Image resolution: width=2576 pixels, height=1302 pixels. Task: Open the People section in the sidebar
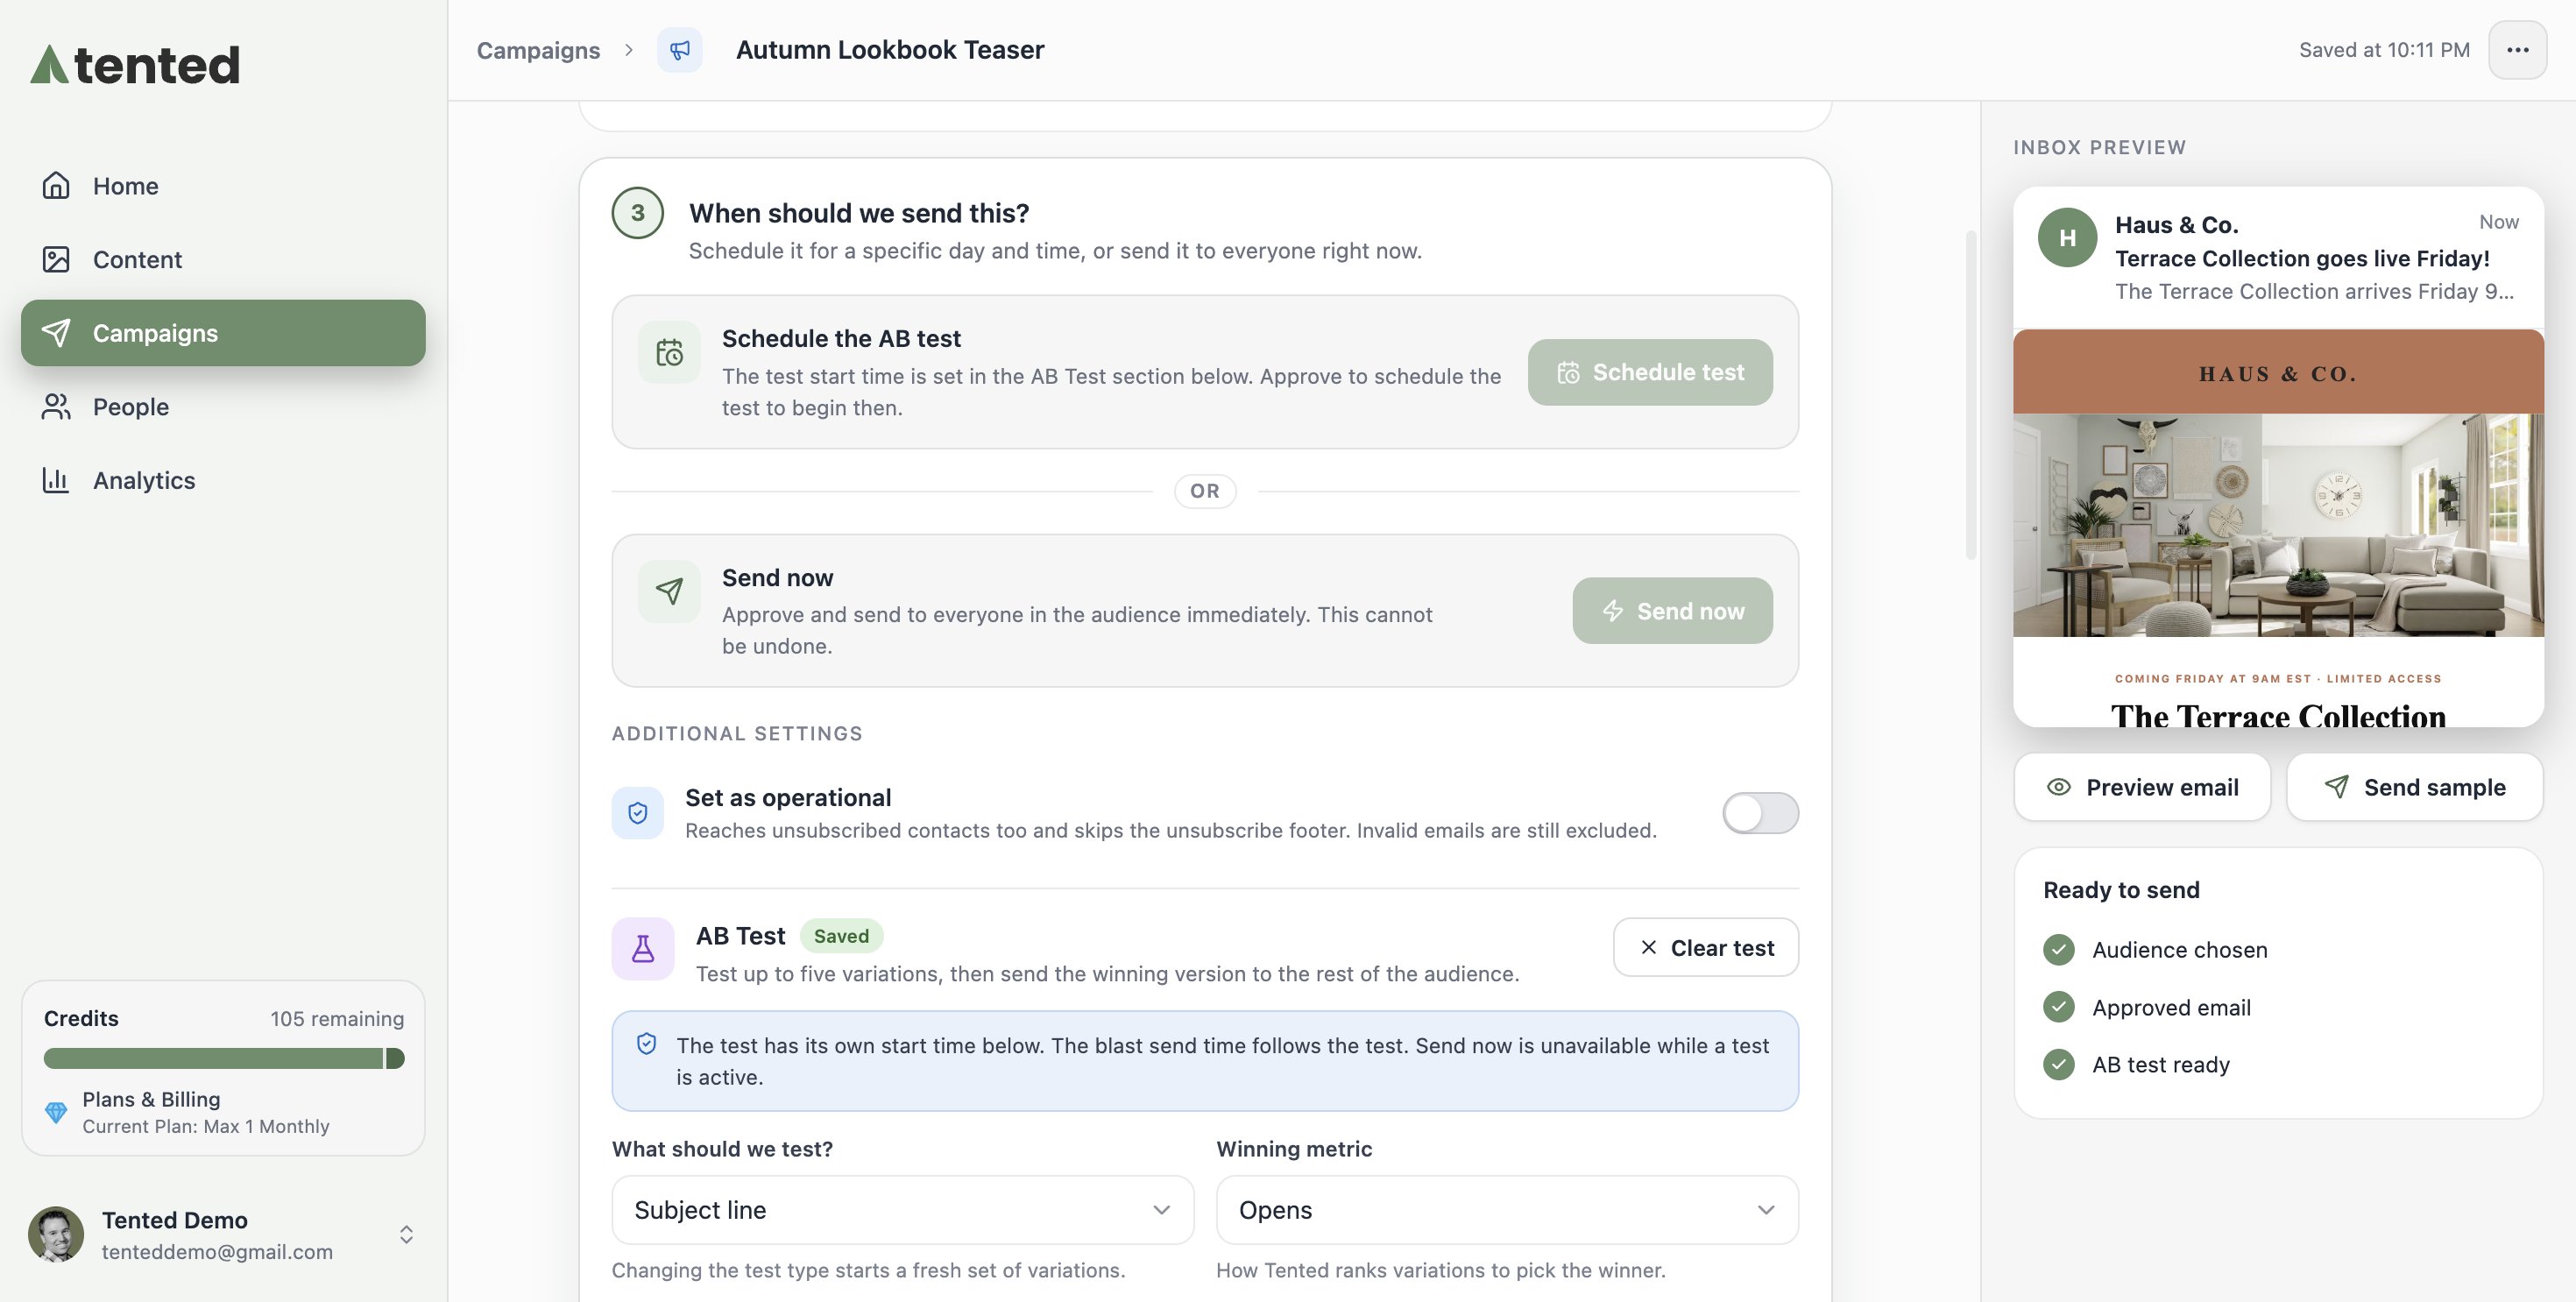pyautogui.click(x=223, y=407)
